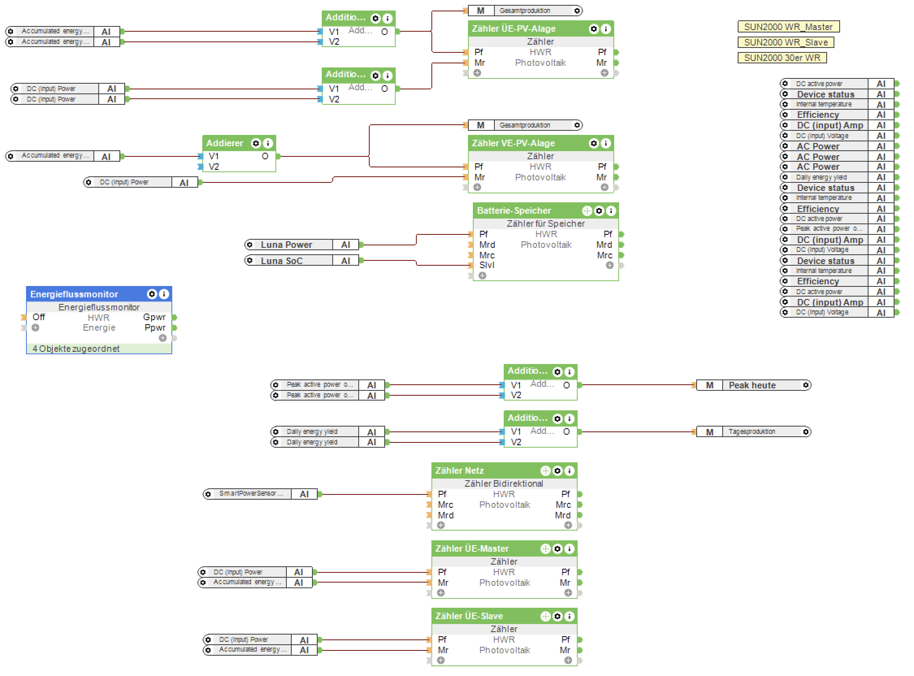Open settings gear on Energieflussmonitor block
Viewport: 914px width, 676px height.
click(x=152, y=294)
